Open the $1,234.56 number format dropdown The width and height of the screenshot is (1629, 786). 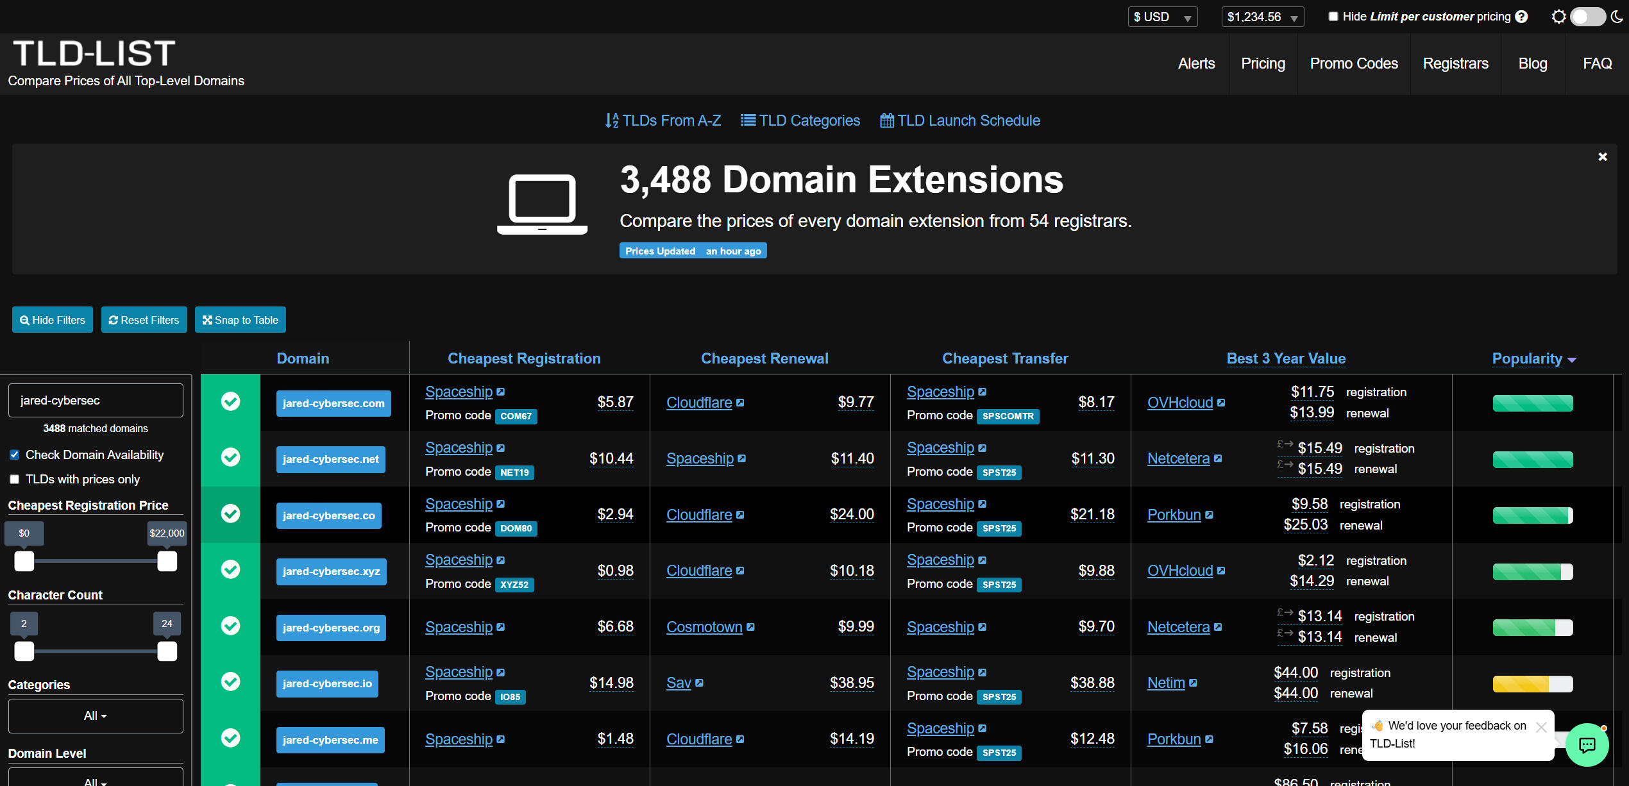click(x=1262, y=17)
